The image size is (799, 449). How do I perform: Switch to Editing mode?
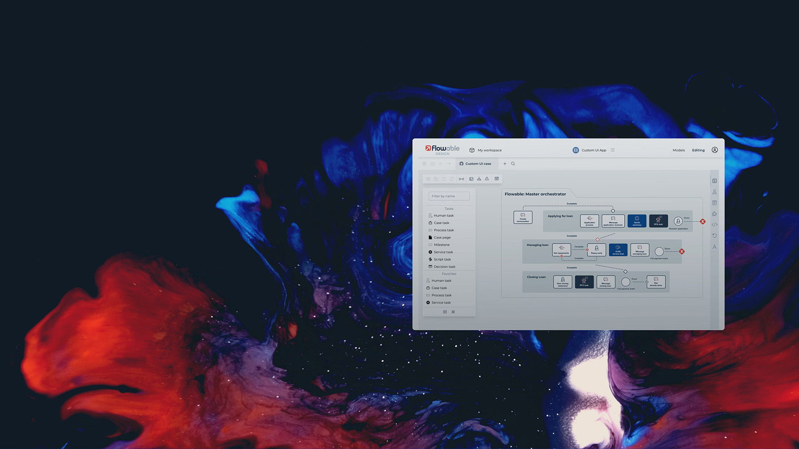698,150
